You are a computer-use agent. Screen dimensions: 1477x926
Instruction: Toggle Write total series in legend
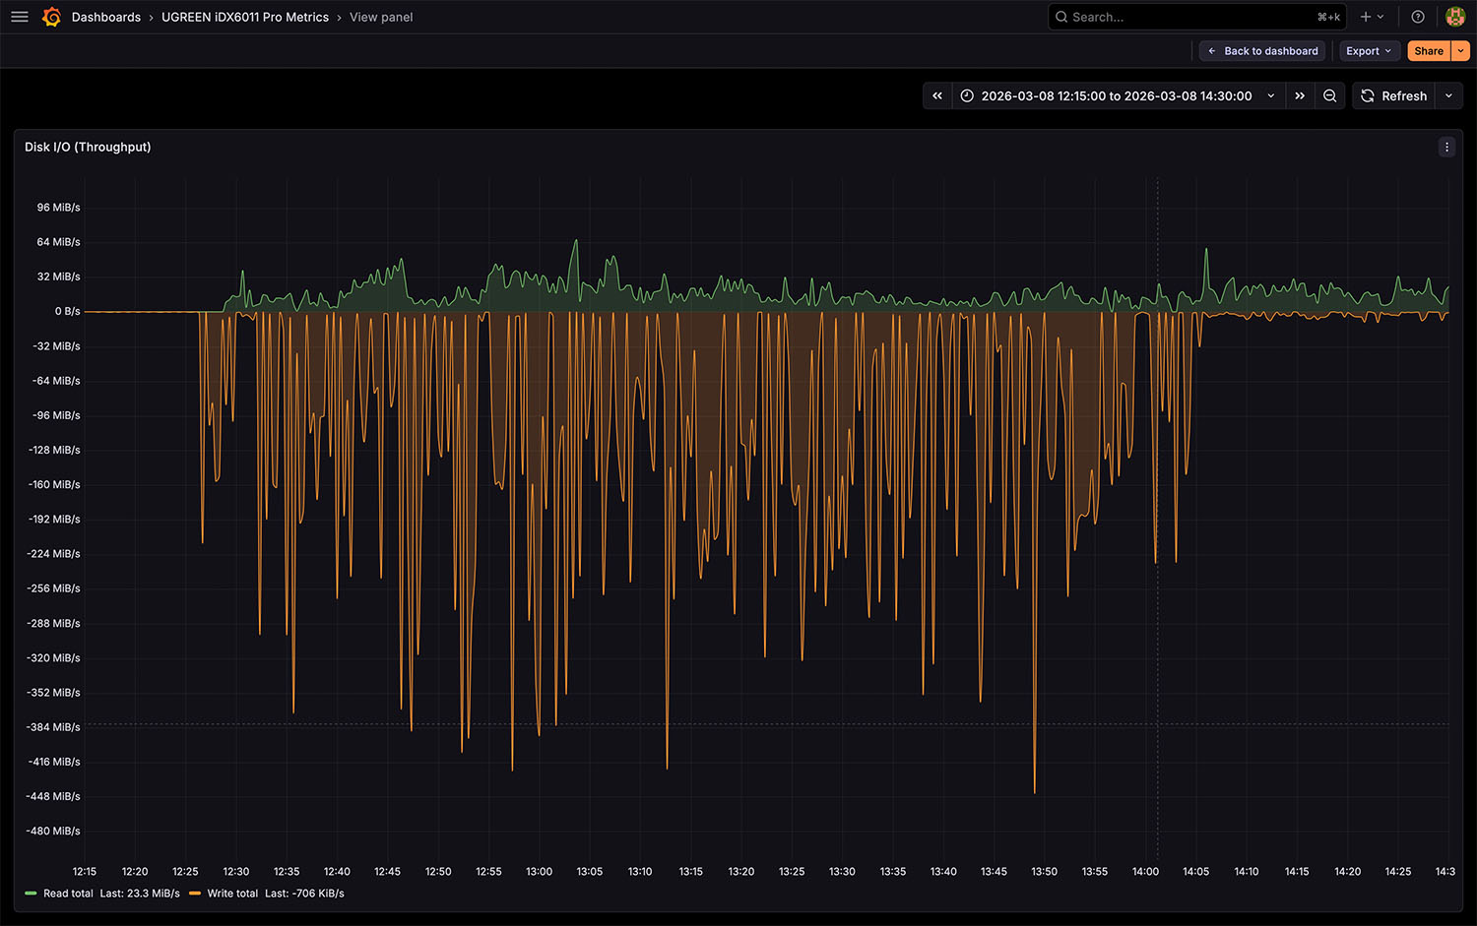pos(232,894)
